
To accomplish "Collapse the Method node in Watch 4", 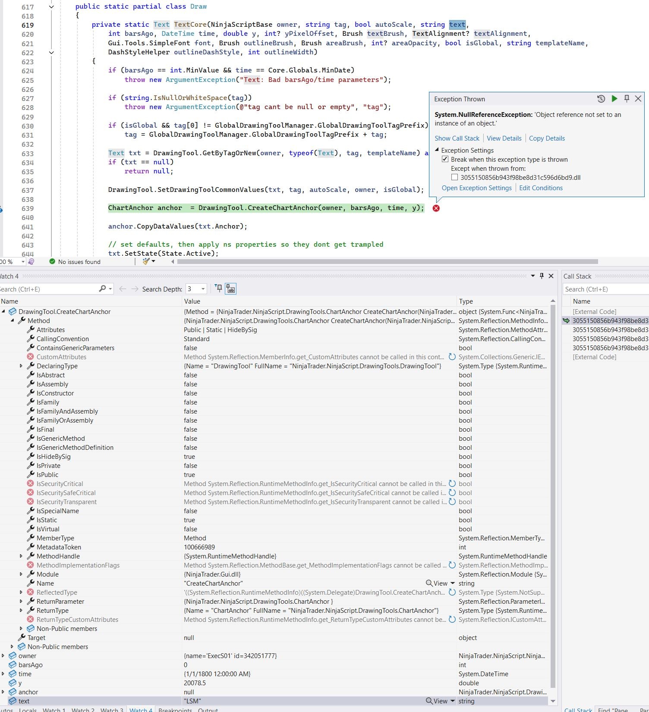I will (12, 320).
